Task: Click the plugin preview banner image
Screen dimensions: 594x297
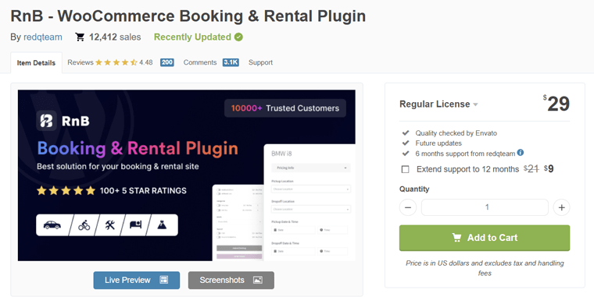Action: pyautogui.click(x=186, y=175)
